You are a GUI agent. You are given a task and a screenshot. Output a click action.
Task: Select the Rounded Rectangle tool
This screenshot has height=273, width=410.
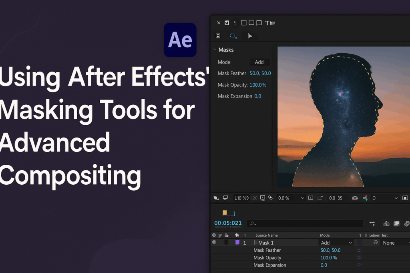pyautogui.click(x=251, y=23)
